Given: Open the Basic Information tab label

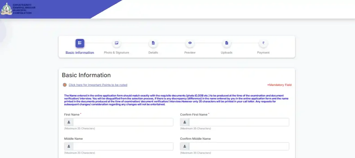Looking at the screenshot, I should [80, 53].
